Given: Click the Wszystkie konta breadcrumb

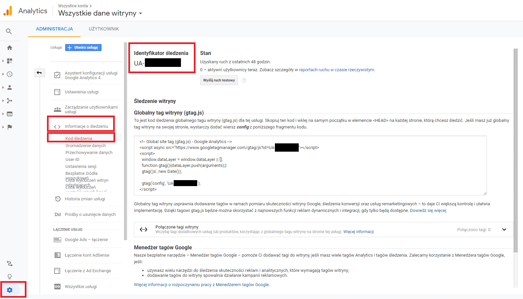Looking at the screenshot, I should click(x=73, y=6).
